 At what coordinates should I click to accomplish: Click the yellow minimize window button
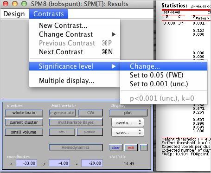[x=15, y=4]
